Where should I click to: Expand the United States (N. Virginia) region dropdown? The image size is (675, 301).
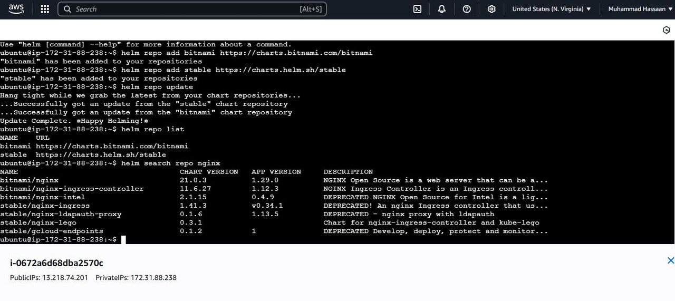pyautogui.click(x=552, y=9)
